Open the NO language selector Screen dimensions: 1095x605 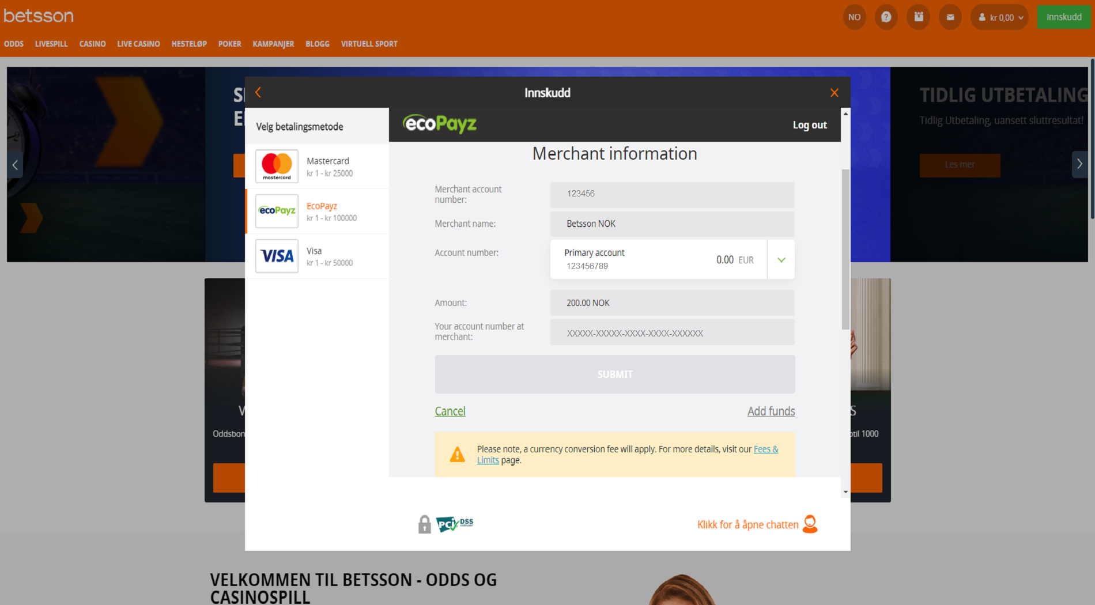[x=854, y=17]
